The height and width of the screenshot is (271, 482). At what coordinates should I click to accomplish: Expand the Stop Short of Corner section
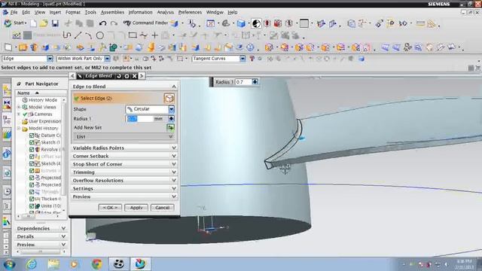tap(124, 164)
